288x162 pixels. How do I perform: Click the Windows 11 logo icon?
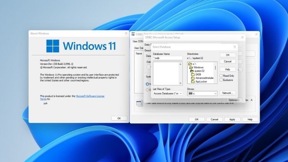pos(53,46)
